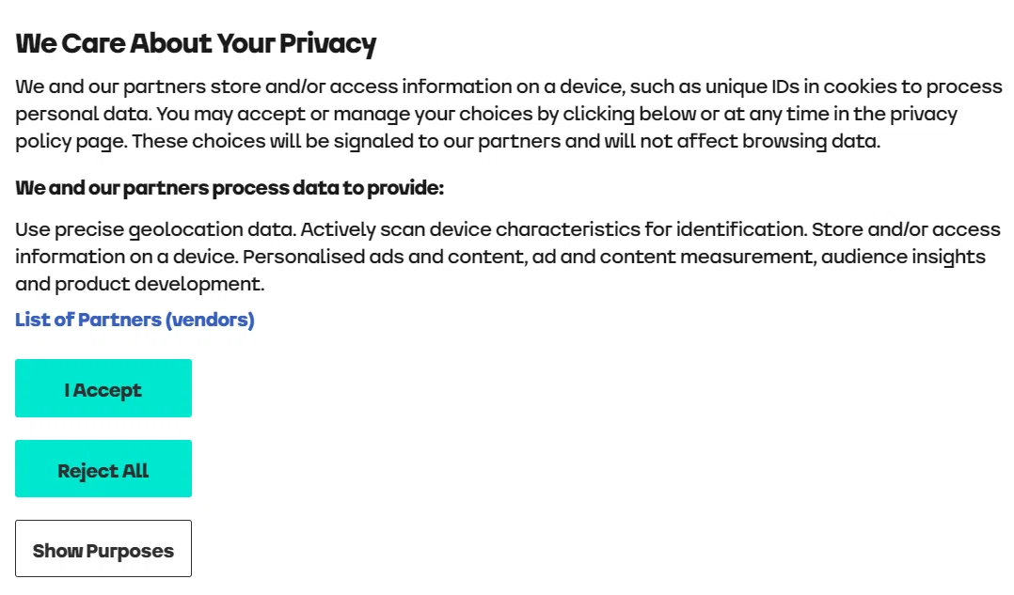Click the sentence starting 'These choices will be signaled'
This screenshot has width=1014, height=595.
pos(506,142)
